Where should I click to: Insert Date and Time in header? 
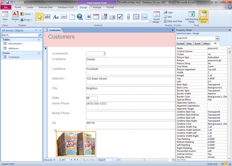(173, 21)
